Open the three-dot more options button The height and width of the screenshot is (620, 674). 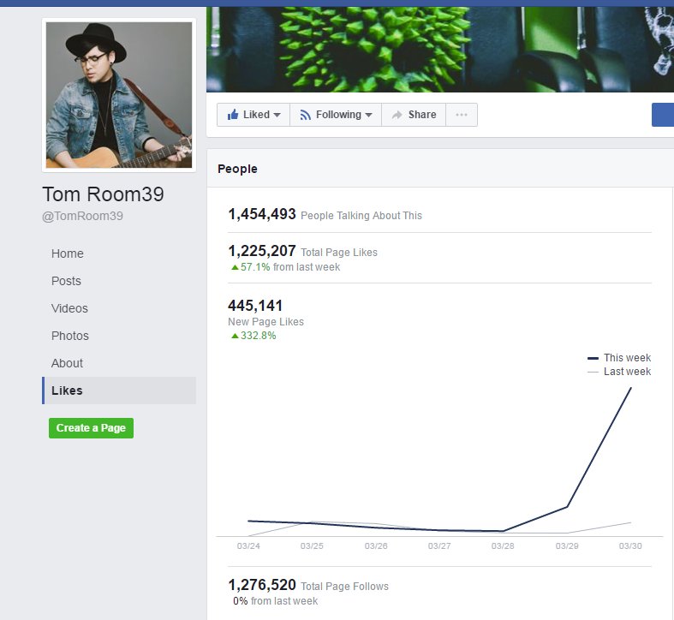point(462,115)
